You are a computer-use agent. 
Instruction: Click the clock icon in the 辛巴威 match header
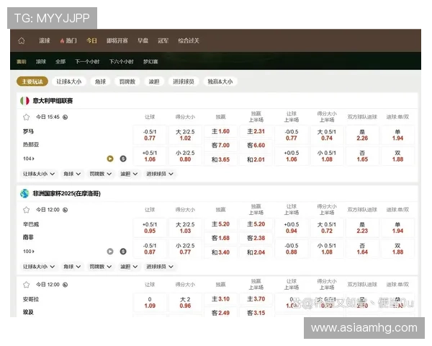click(x=65, y=210)
